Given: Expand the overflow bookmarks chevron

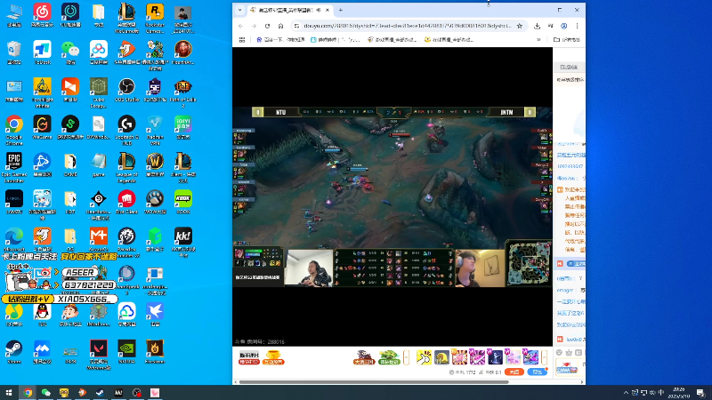Looking at the screenshot, I should 538,40.
